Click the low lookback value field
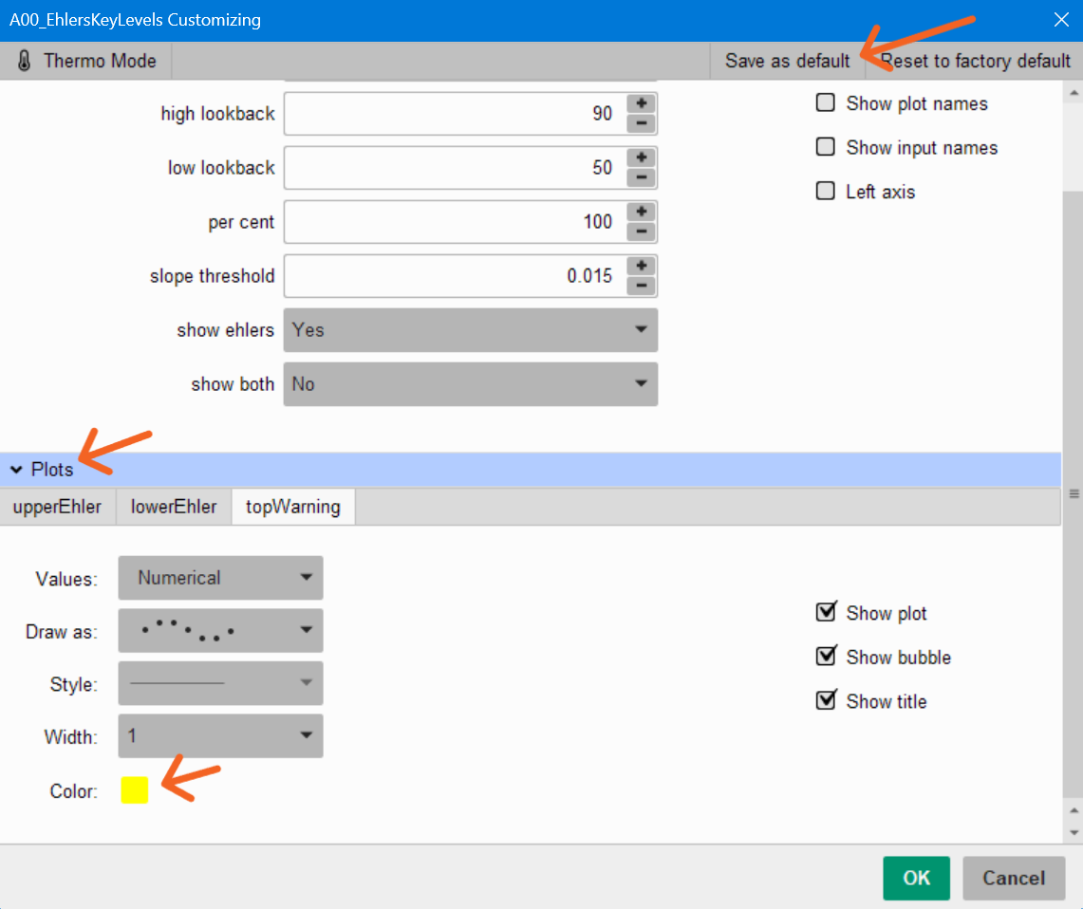 coord(454,168)
